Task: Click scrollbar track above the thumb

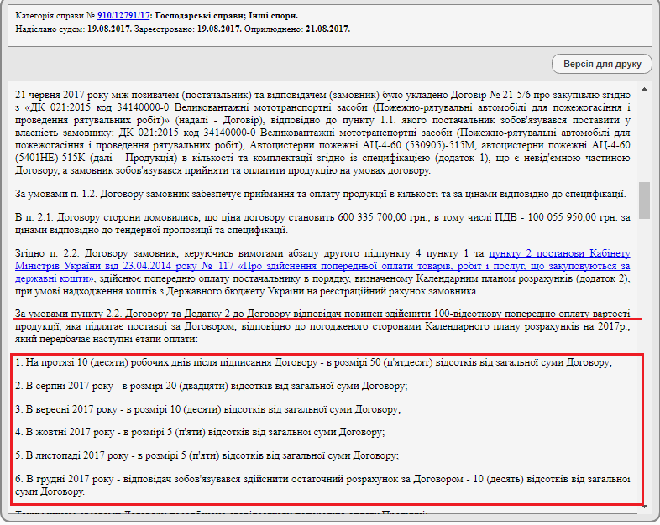Action: tap(644, 134)
